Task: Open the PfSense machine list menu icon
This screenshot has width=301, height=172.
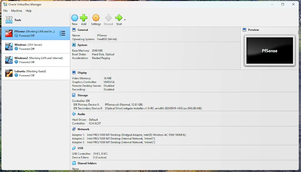Action: [x=62, y=33]
